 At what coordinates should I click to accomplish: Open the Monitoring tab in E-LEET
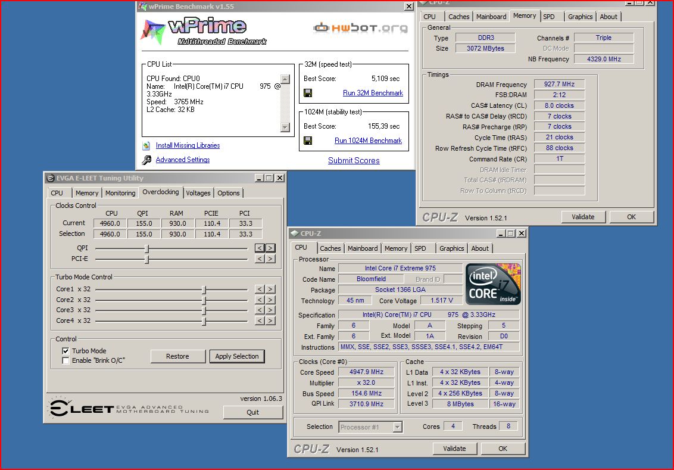click(x=120, y=193)
